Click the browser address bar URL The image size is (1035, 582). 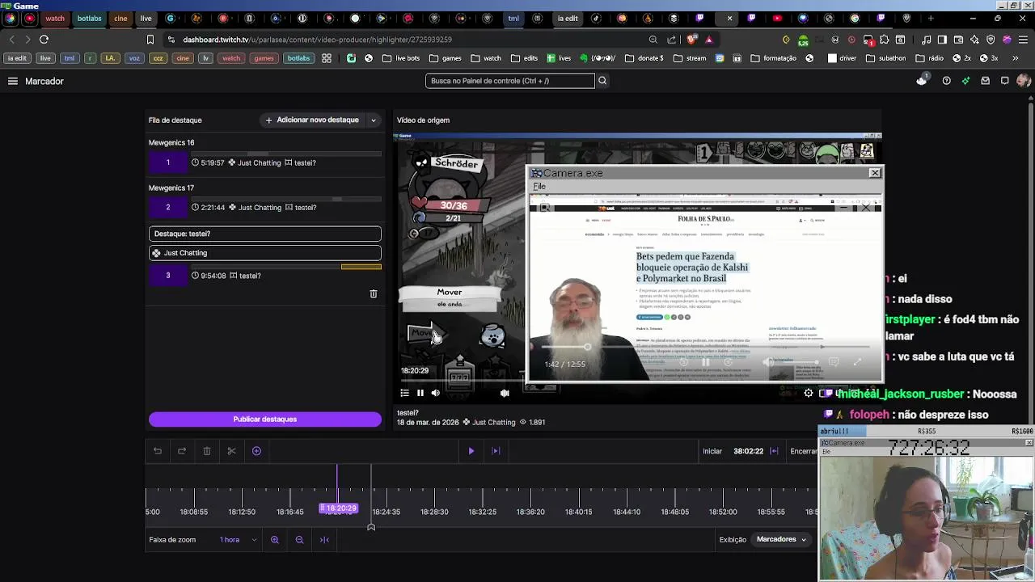click(x=317, y=39)
